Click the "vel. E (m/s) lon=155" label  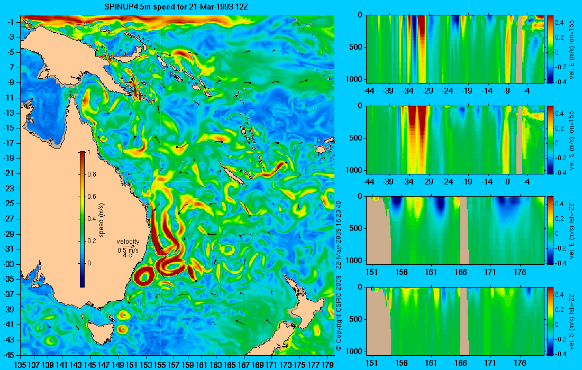[571, 49]
